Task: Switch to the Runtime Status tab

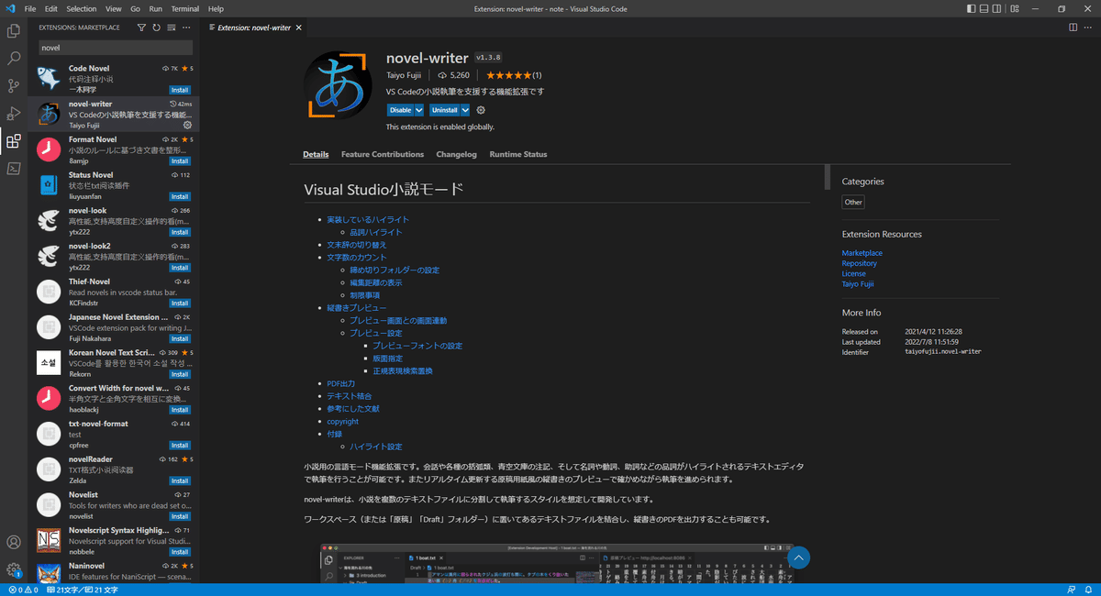Action: 517,154
